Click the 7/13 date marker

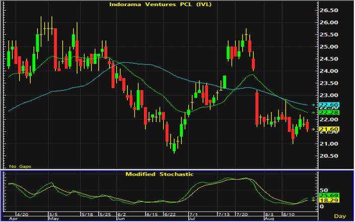coord(224,214)
